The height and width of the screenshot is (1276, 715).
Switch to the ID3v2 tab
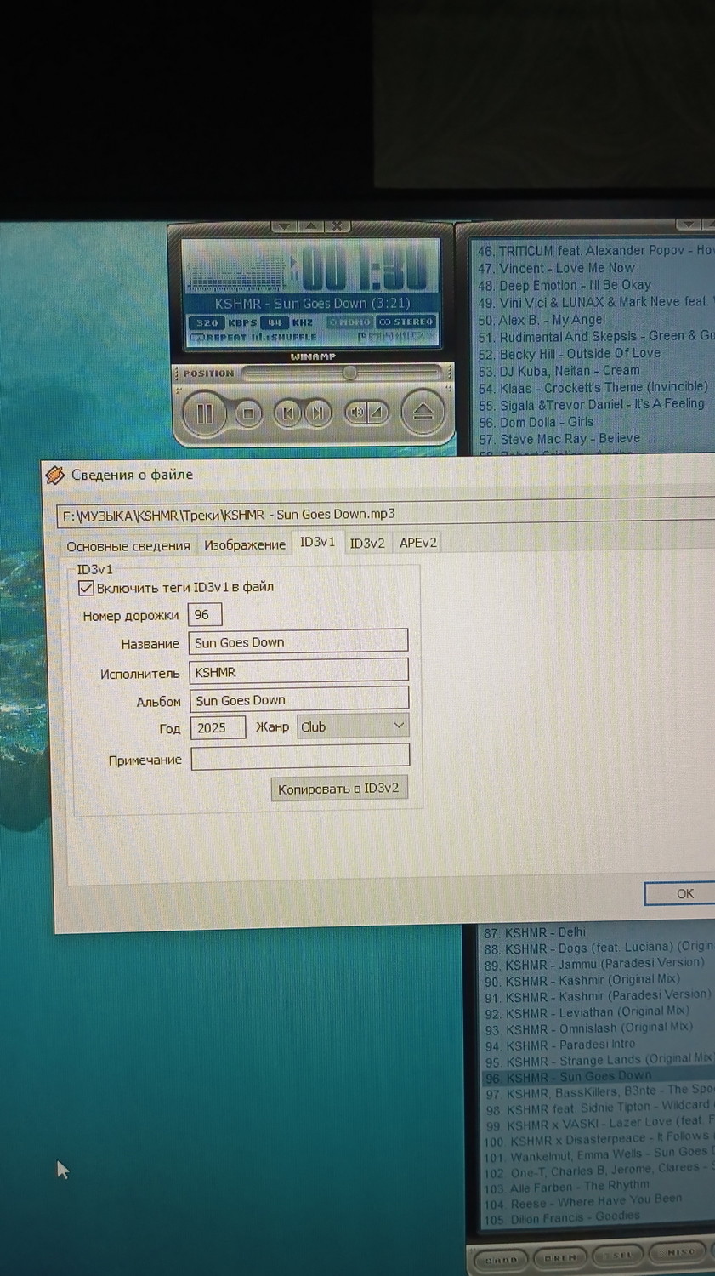point(367,543)
